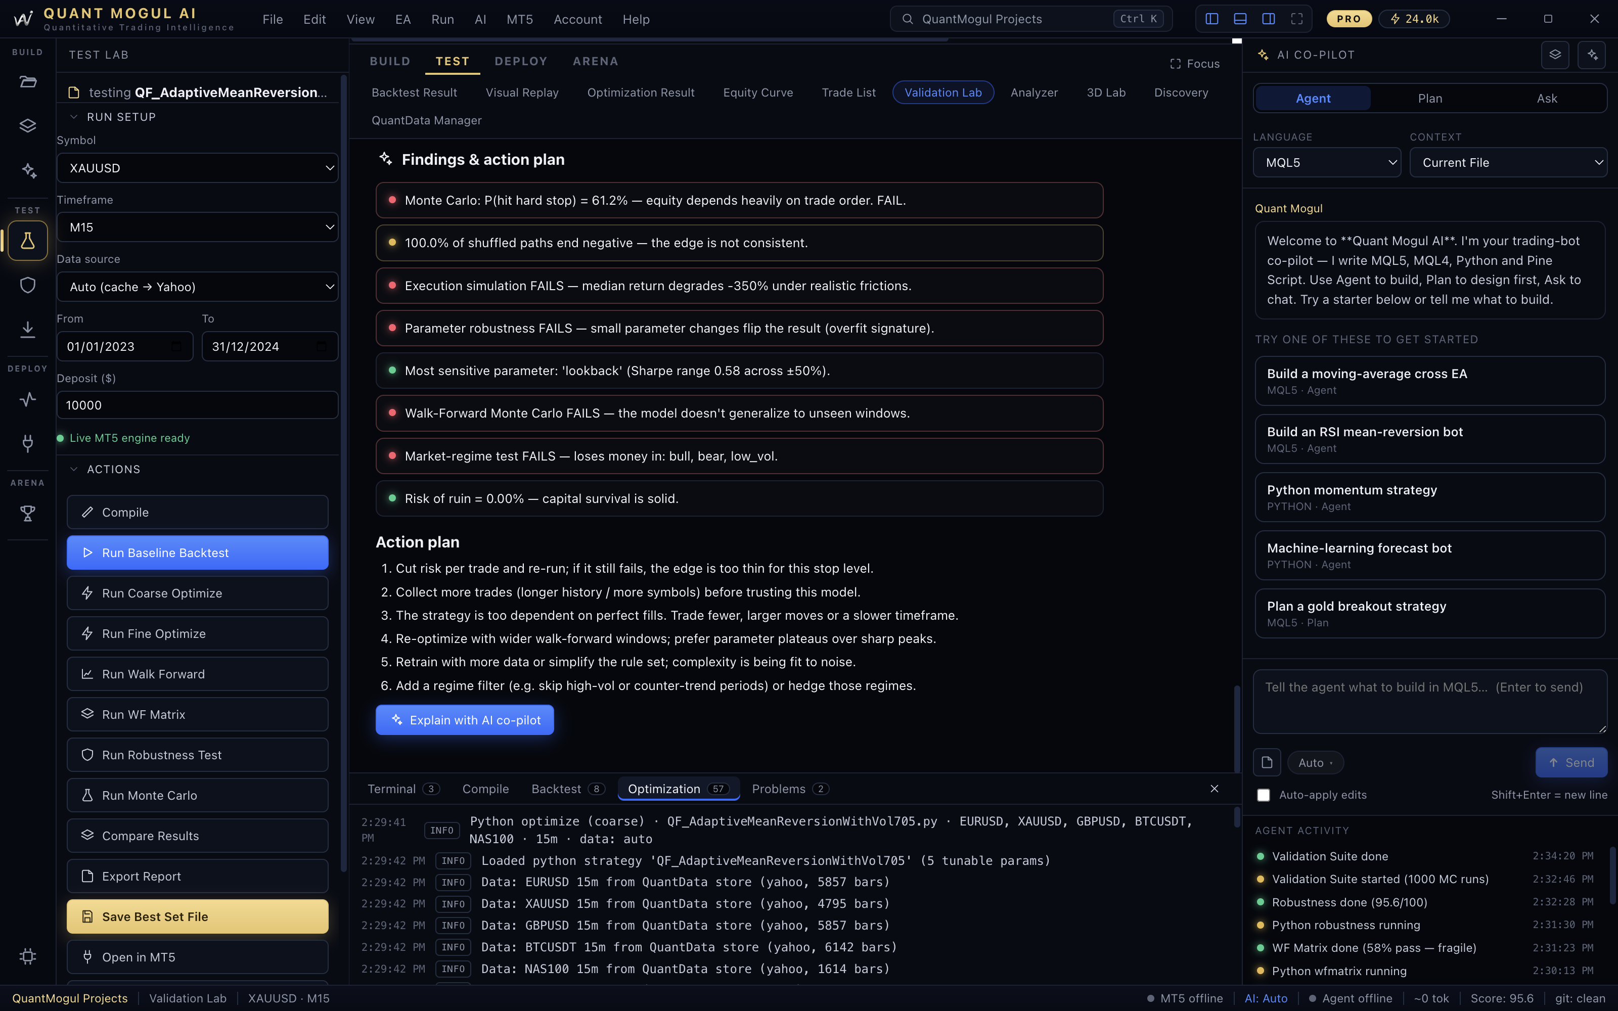
Task: Click Explain with AI co-pilot button
Action: tap(465, 720)
